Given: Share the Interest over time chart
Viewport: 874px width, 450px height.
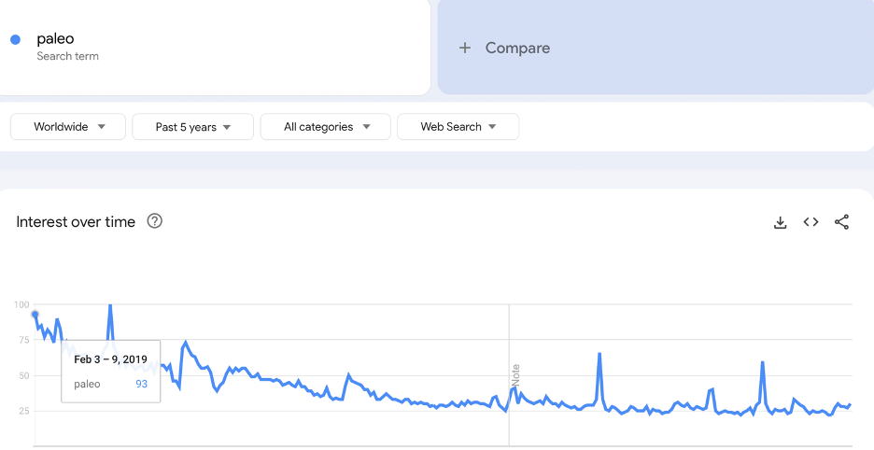Looking at the screenshot, I should (841, 222).
